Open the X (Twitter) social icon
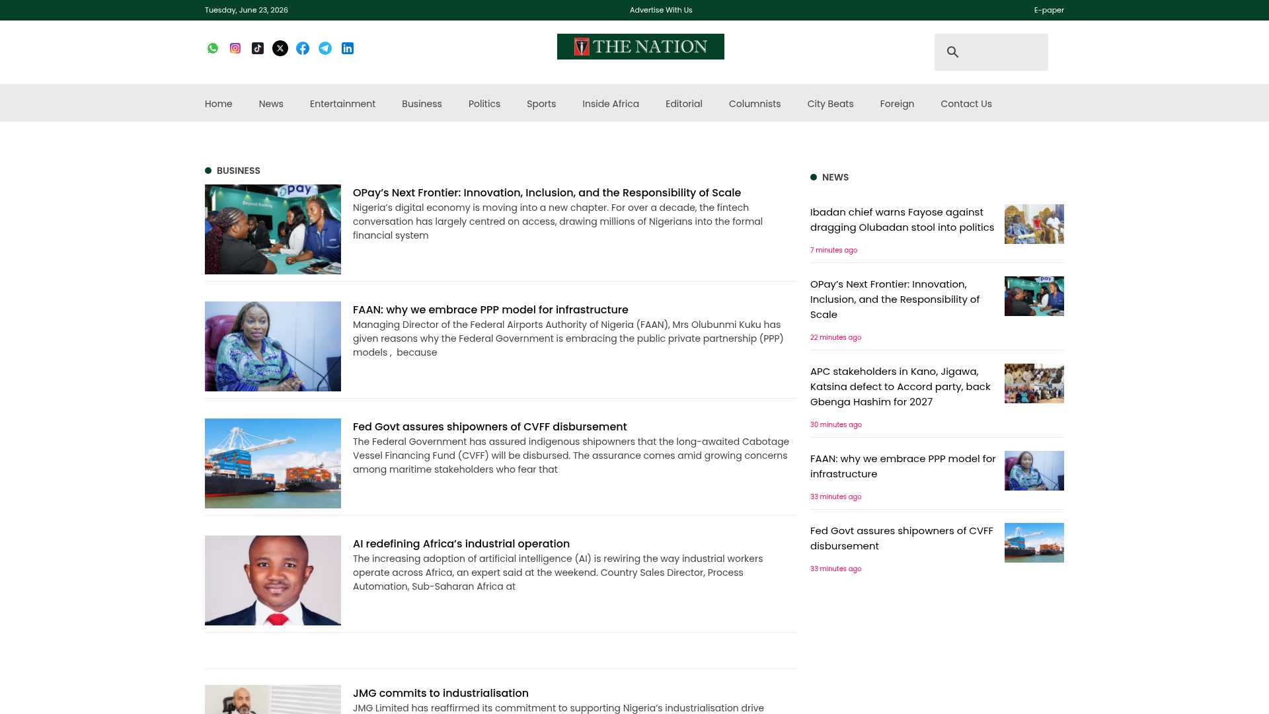Screen dimensions: 1269x714 click(280, 48)
